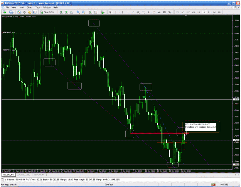Screen dimensions: 241x187
Task: Click the connection status bars indicator
Action: [213, 185]
